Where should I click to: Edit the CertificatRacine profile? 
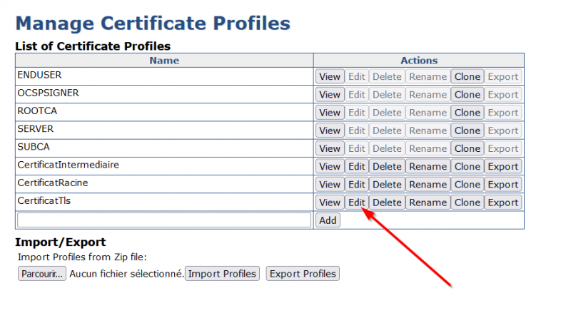(x=356, y=185)
